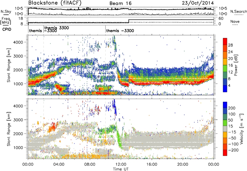Click the dashed CPID marker line near 10:00 in power panel
The image size is (247, 171).
click(105, 65)
